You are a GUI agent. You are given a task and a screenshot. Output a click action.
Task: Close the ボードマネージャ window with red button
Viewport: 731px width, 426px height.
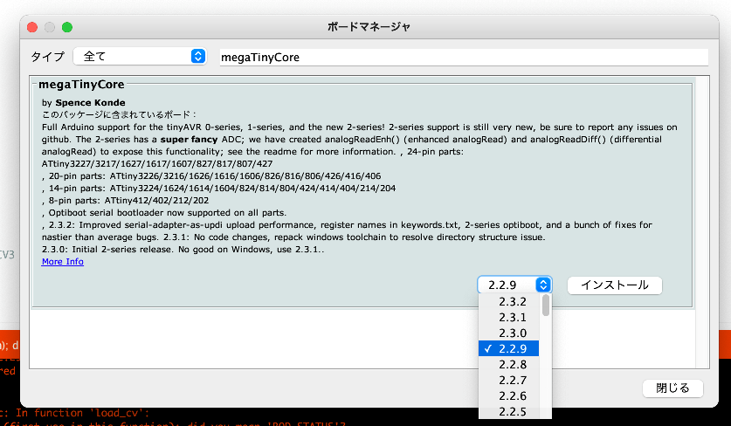(32, 27)
